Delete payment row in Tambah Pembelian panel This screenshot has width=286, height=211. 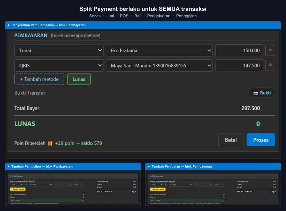tap(82, 185)
